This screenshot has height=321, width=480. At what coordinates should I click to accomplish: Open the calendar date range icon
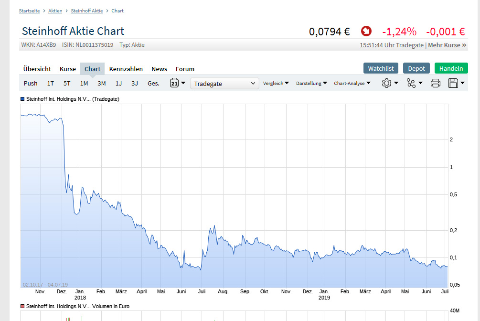click(x=175, y=83)
